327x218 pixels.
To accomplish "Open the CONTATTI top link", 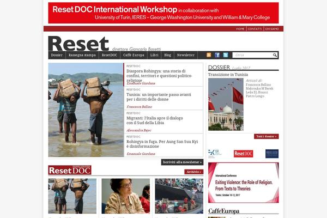I will (255, 29).
